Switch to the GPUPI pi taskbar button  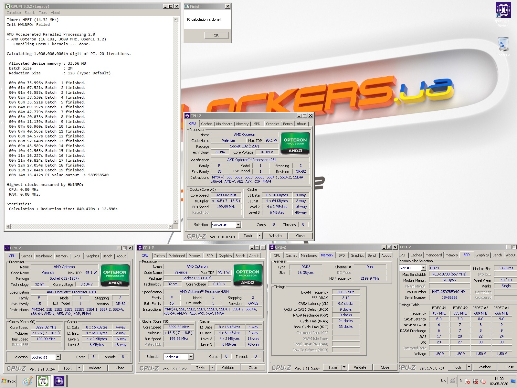tap(43, 382)
